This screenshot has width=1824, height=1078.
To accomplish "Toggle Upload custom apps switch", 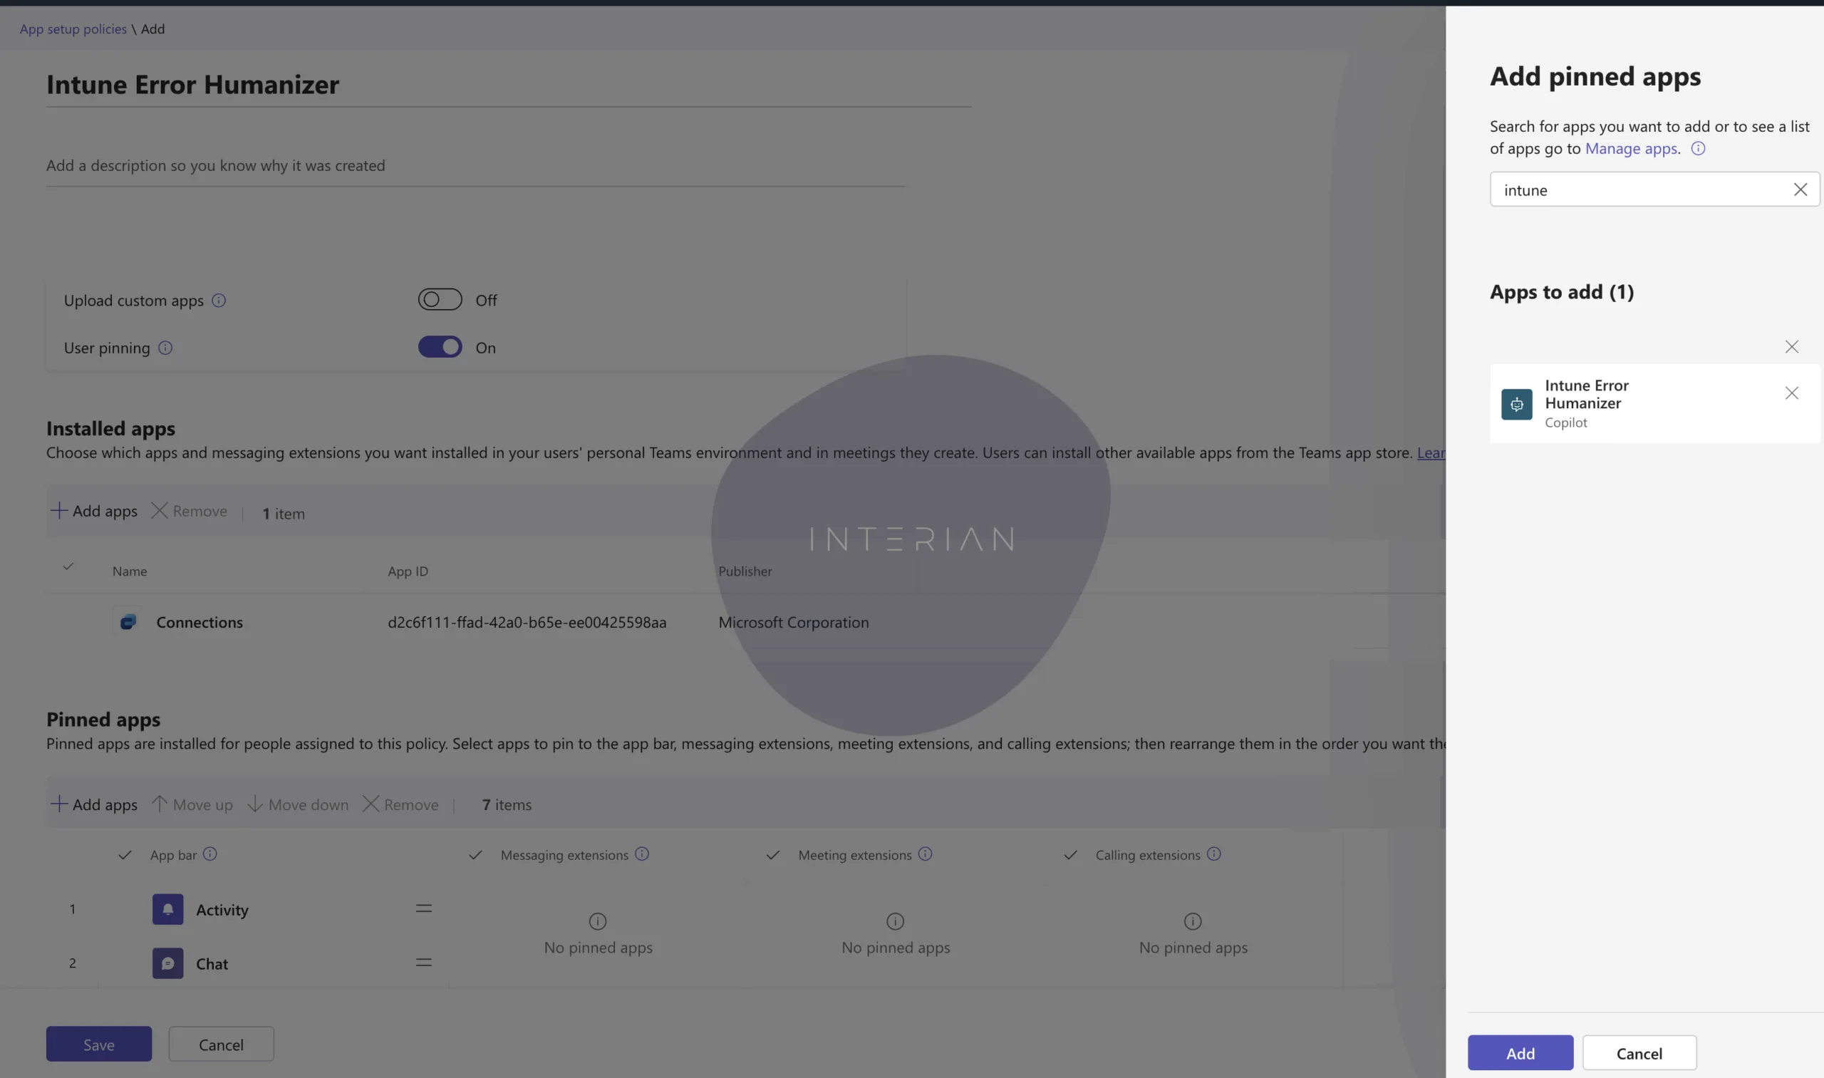I will coord(440,299).
